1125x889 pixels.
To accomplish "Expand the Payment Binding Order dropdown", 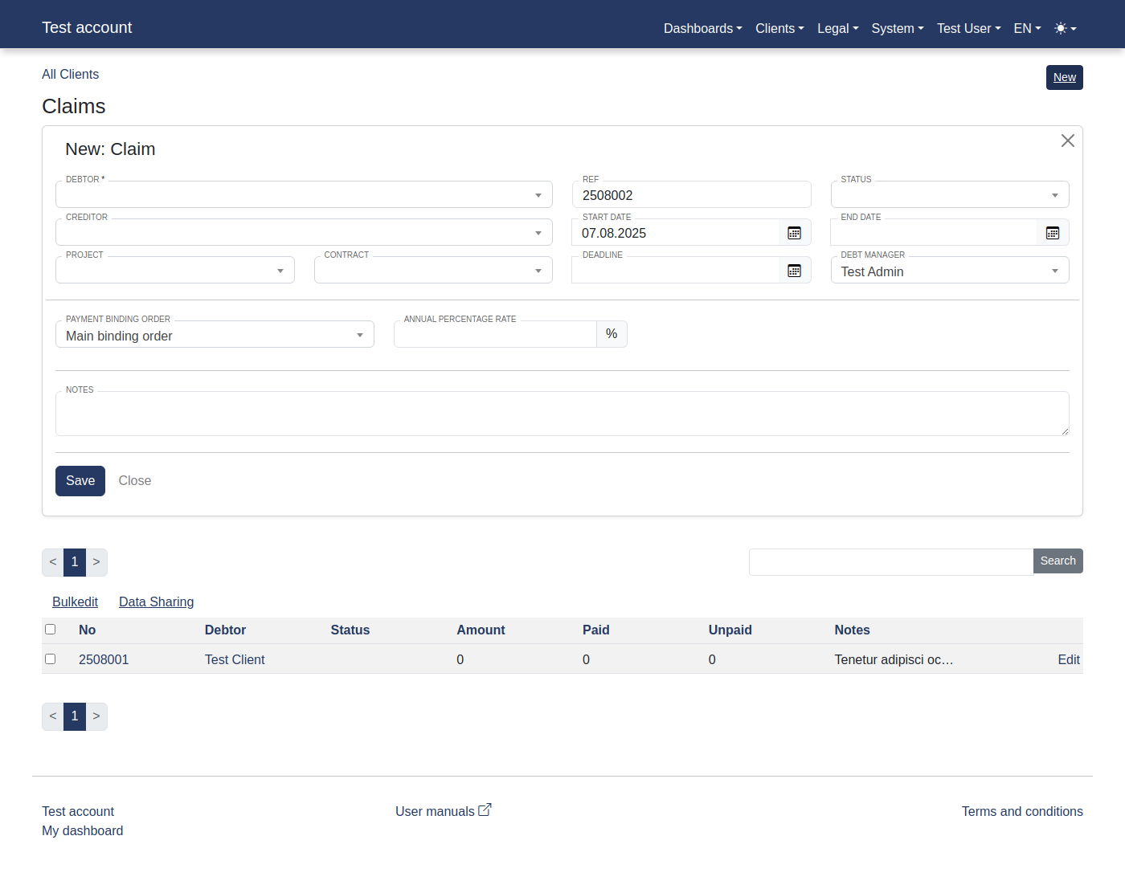I will 215,336.
